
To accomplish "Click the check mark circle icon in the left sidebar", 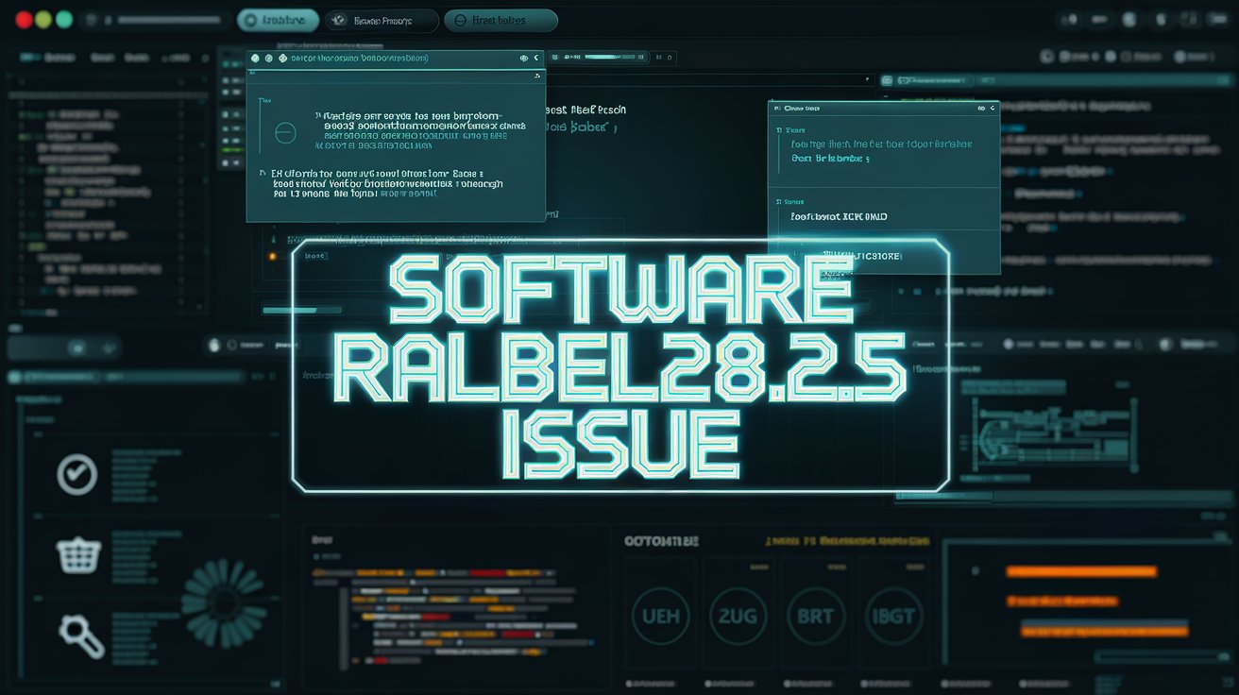I will click(x=76, y=474).
